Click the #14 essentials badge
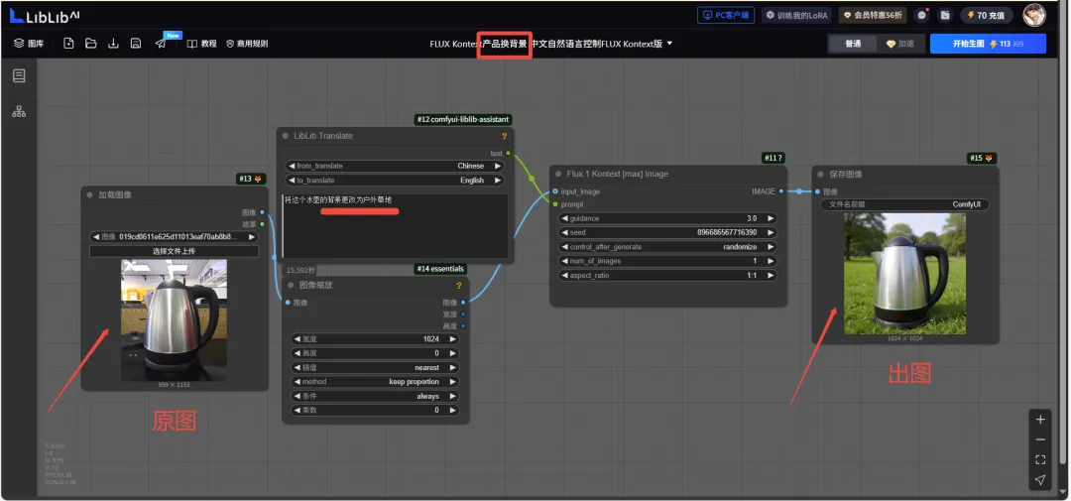This screenshot has width=1071, height=501. point(441,269)
